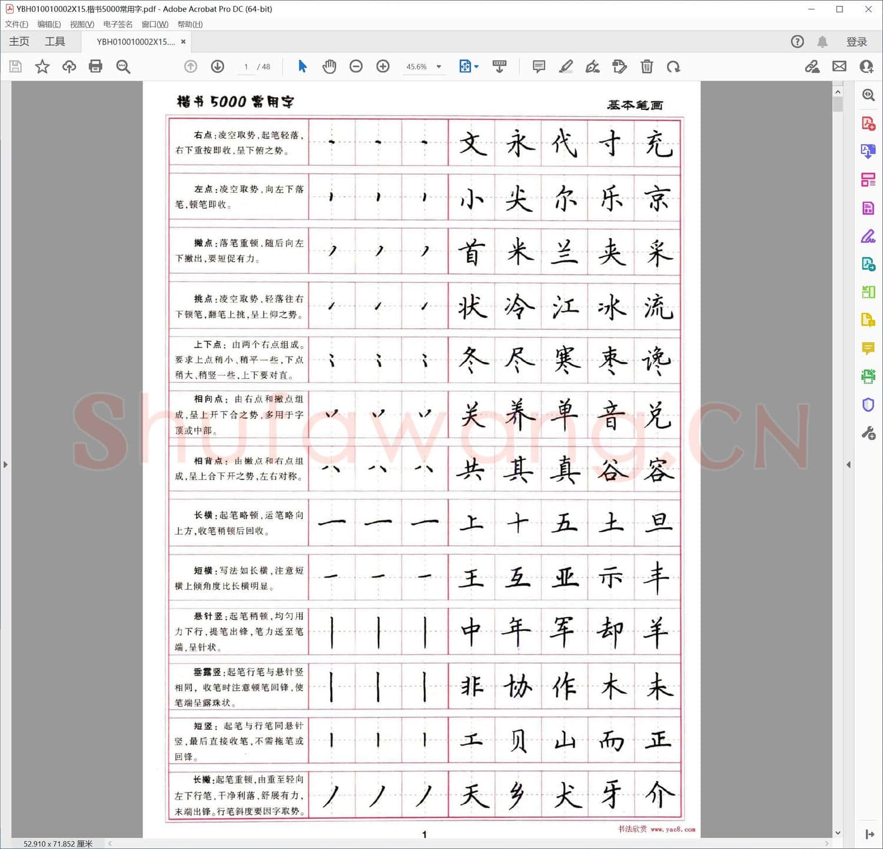
Task: Open the Export PDF tool in right panel
Action: (868, 151)
